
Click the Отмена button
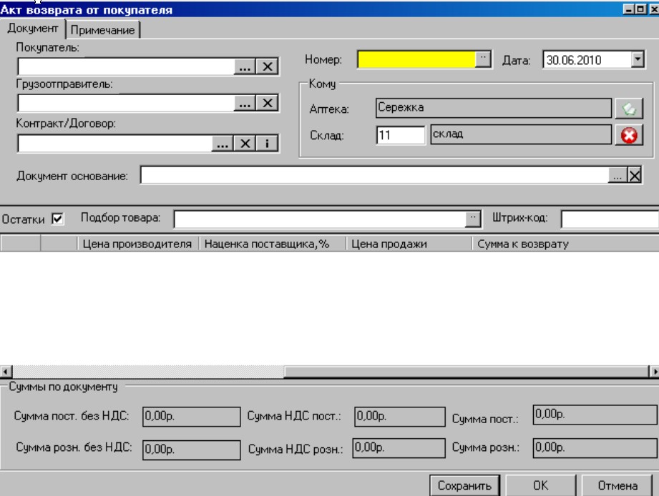coord(617,486)
